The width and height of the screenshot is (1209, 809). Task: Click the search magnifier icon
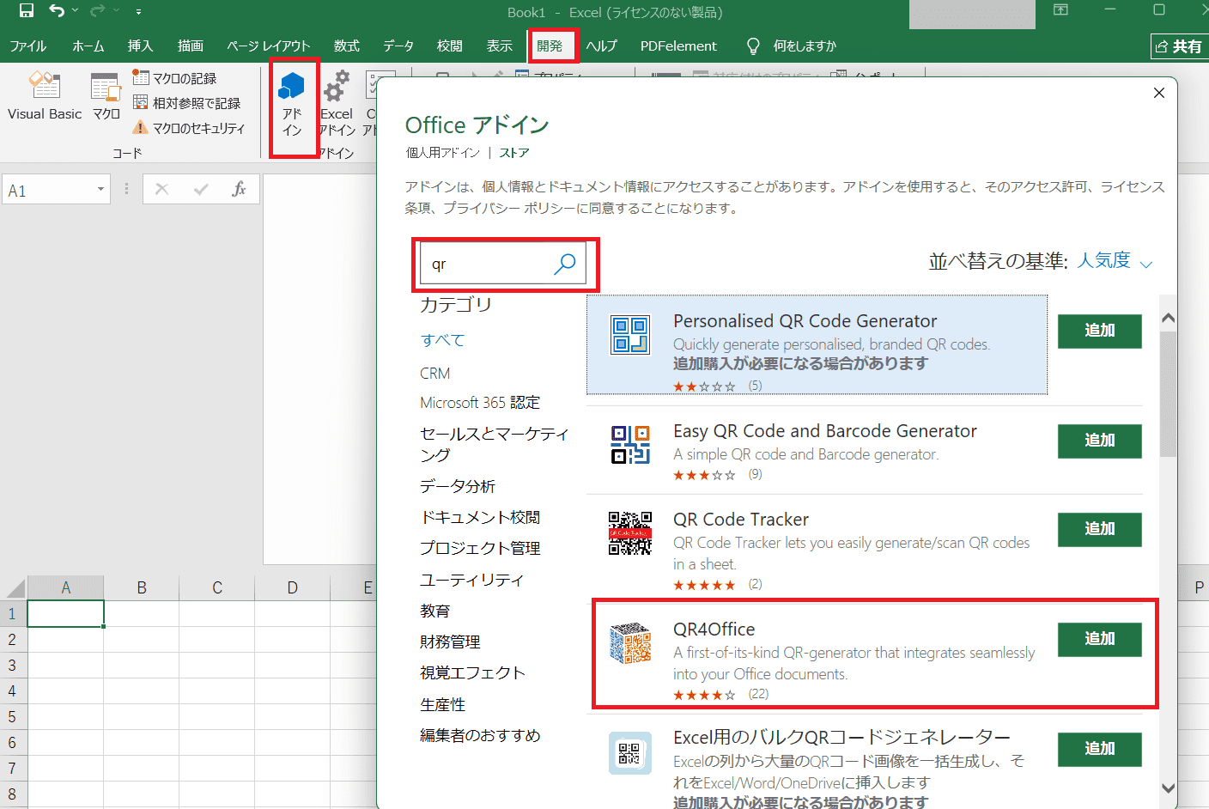(x=565, y=264)
